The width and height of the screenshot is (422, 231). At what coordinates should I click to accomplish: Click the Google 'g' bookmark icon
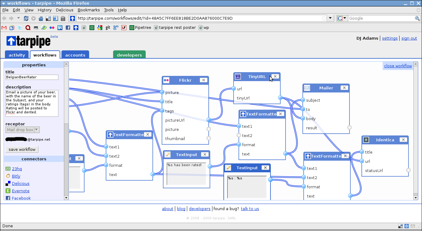tap(100, 28)
